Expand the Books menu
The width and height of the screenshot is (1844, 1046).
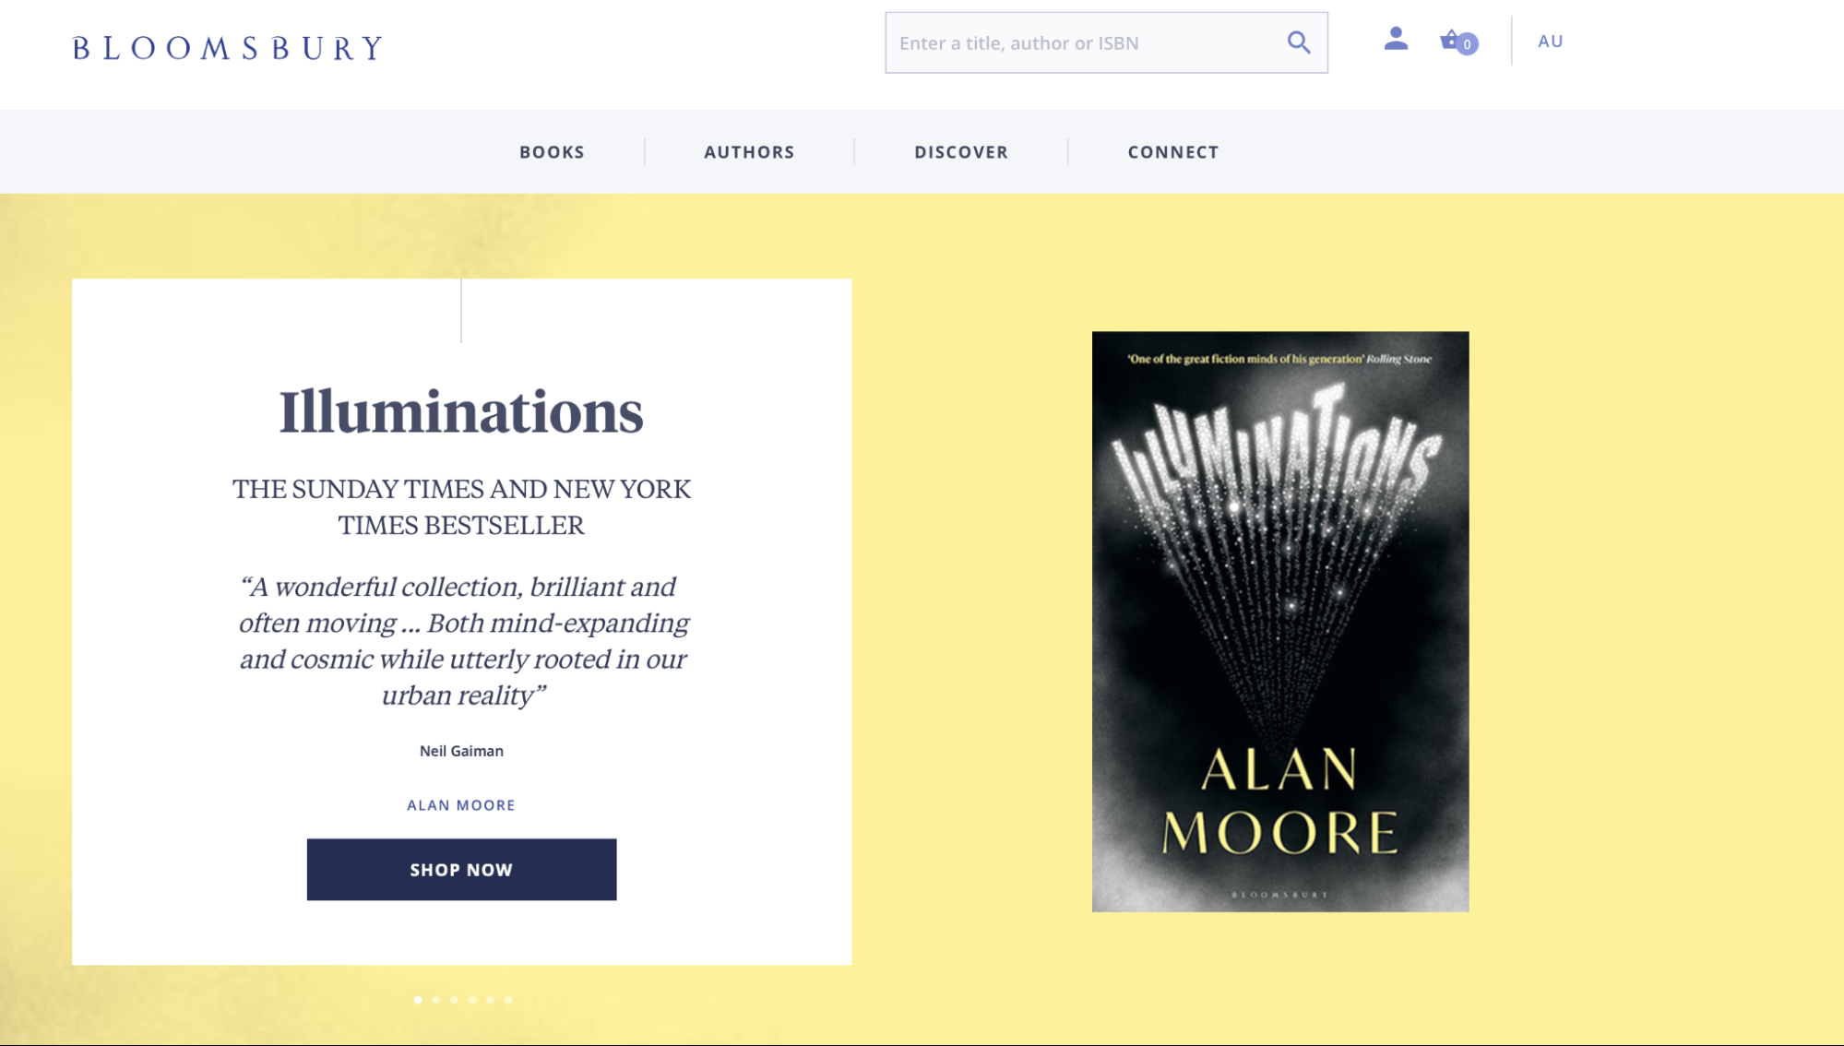point(552,152)
